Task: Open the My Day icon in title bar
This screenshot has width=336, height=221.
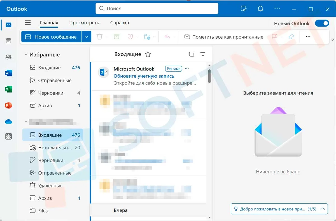Action: pyautogui.click(x=244, y=9)
